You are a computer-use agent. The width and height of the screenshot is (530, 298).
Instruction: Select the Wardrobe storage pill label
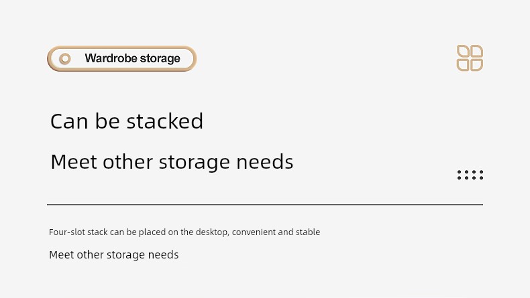tap(122, 58)
